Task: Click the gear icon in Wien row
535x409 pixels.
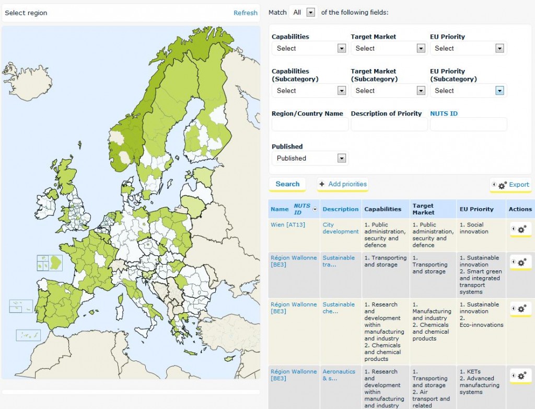Action: coord(521,229)
